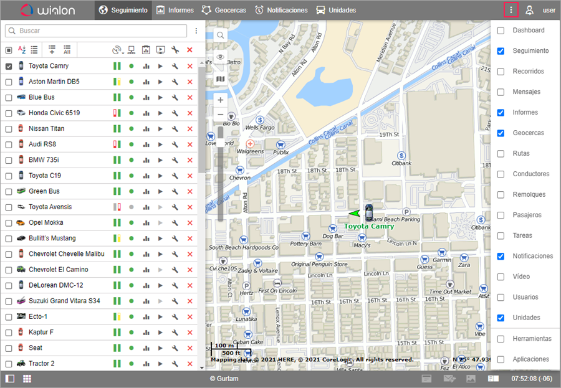The width and height of the screenshot is (561, 388).
Task: Click the add units to list icon
Action: [52, 50]
